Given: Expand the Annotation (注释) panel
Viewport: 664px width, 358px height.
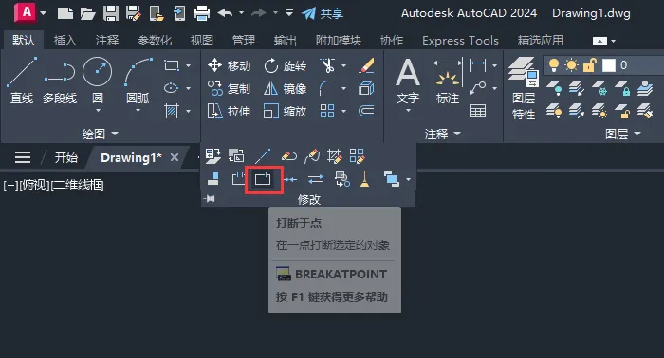Looking at the screenshot, I should [x=443, y=134].
